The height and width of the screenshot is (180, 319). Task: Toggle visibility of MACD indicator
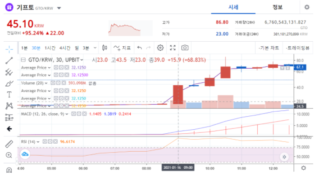(x=73, y=114)
